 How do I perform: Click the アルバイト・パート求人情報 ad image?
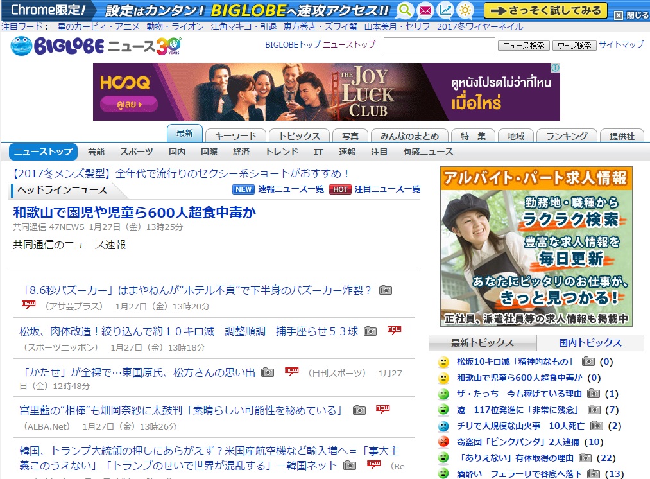click(536, 247)
